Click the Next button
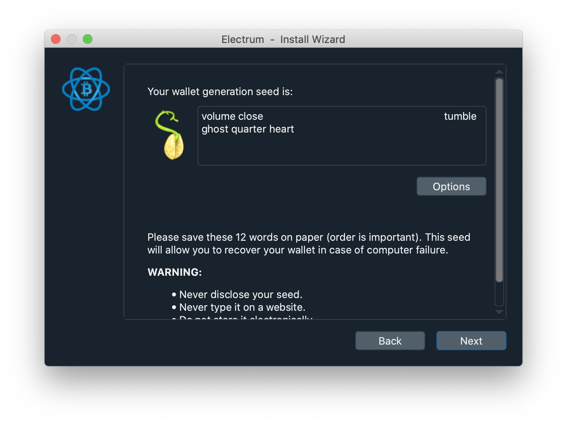This screenshot has height=425, width=567. pos(471,341)
